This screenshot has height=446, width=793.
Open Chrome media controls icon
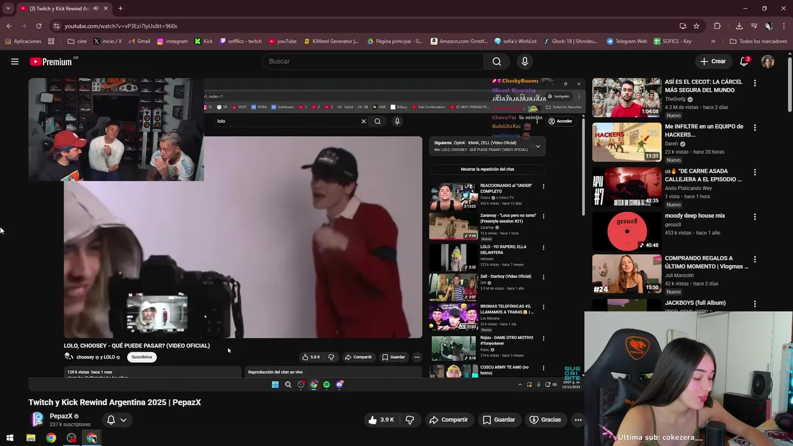[x=754, y=26]
